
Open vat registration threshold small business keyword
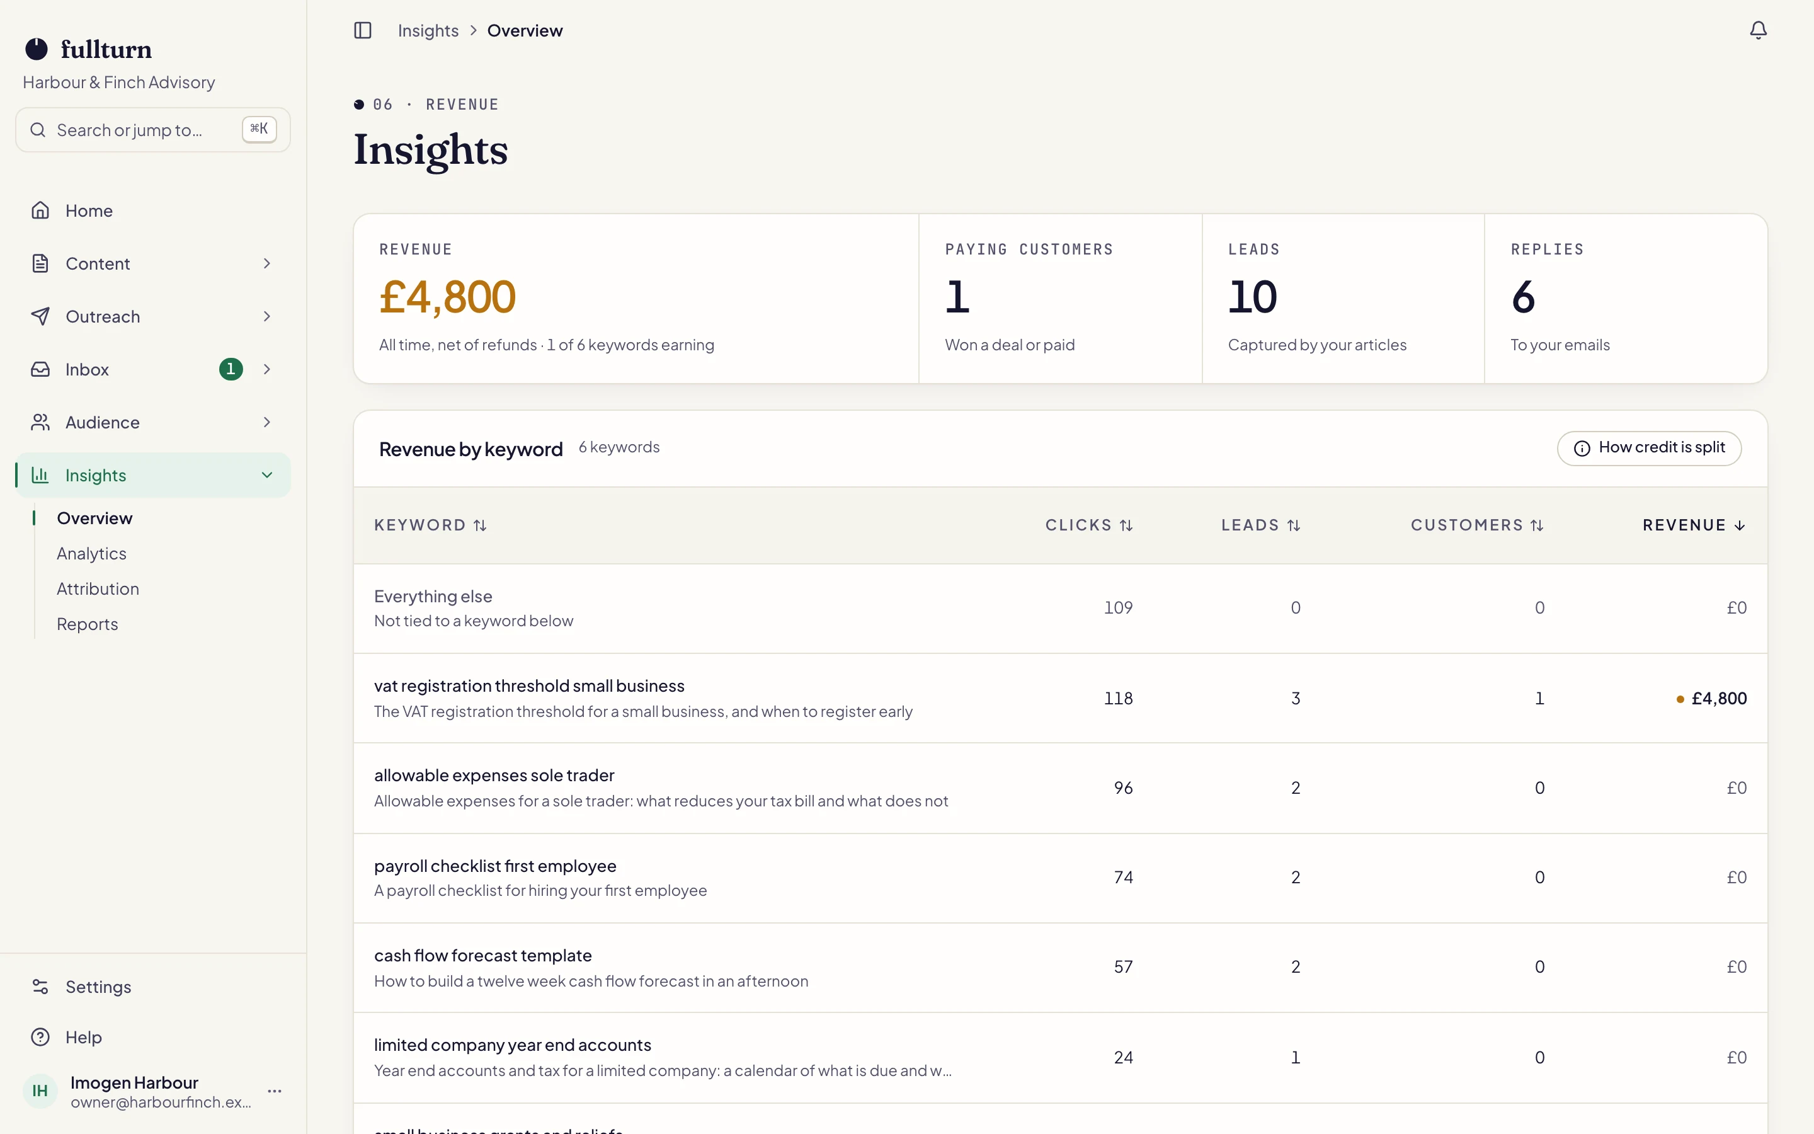[x=529, y=685]
